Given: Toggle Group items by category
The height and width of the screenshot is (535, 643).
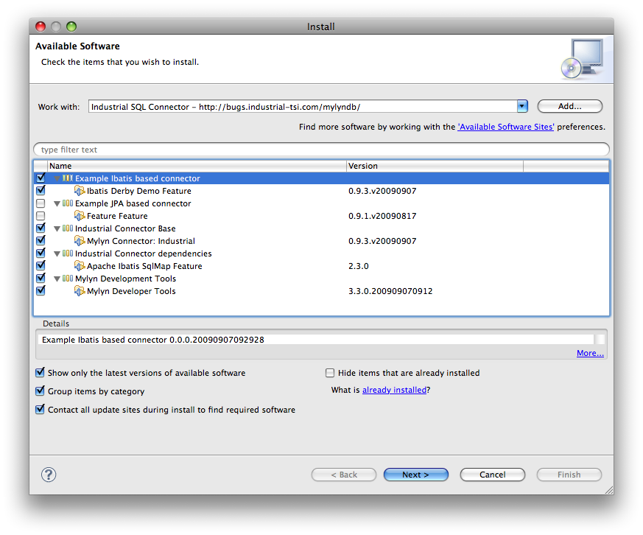Looking at the screenshot, I should (x=41, y=391).
